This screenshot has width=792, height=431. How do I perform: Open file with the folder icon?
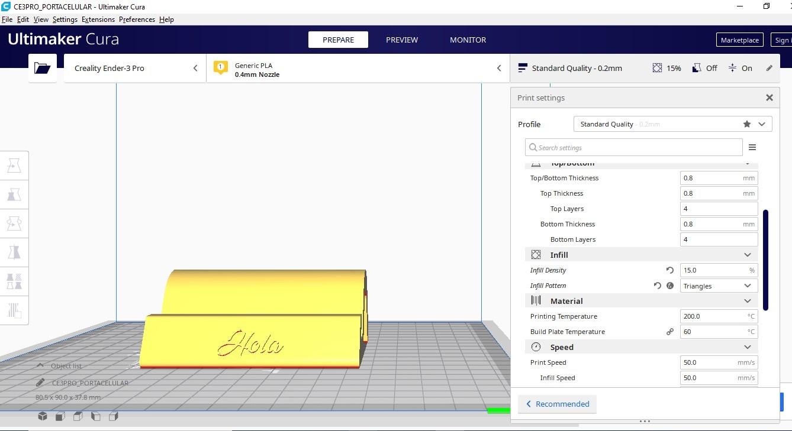(43, 68)
